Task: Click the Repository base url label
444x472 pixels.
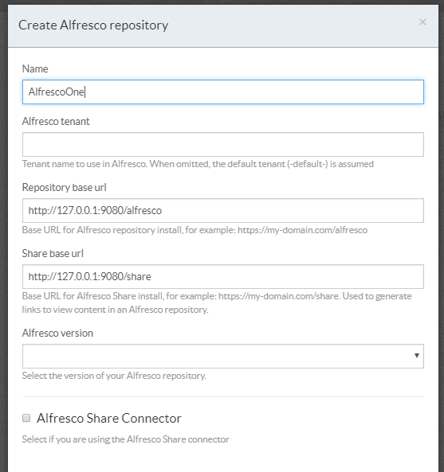Action: (x=65, y=188)
